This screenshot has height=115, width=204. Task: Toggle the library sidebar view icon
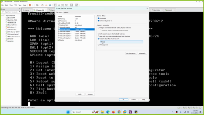pyautogui.click(x=55, y=5)
